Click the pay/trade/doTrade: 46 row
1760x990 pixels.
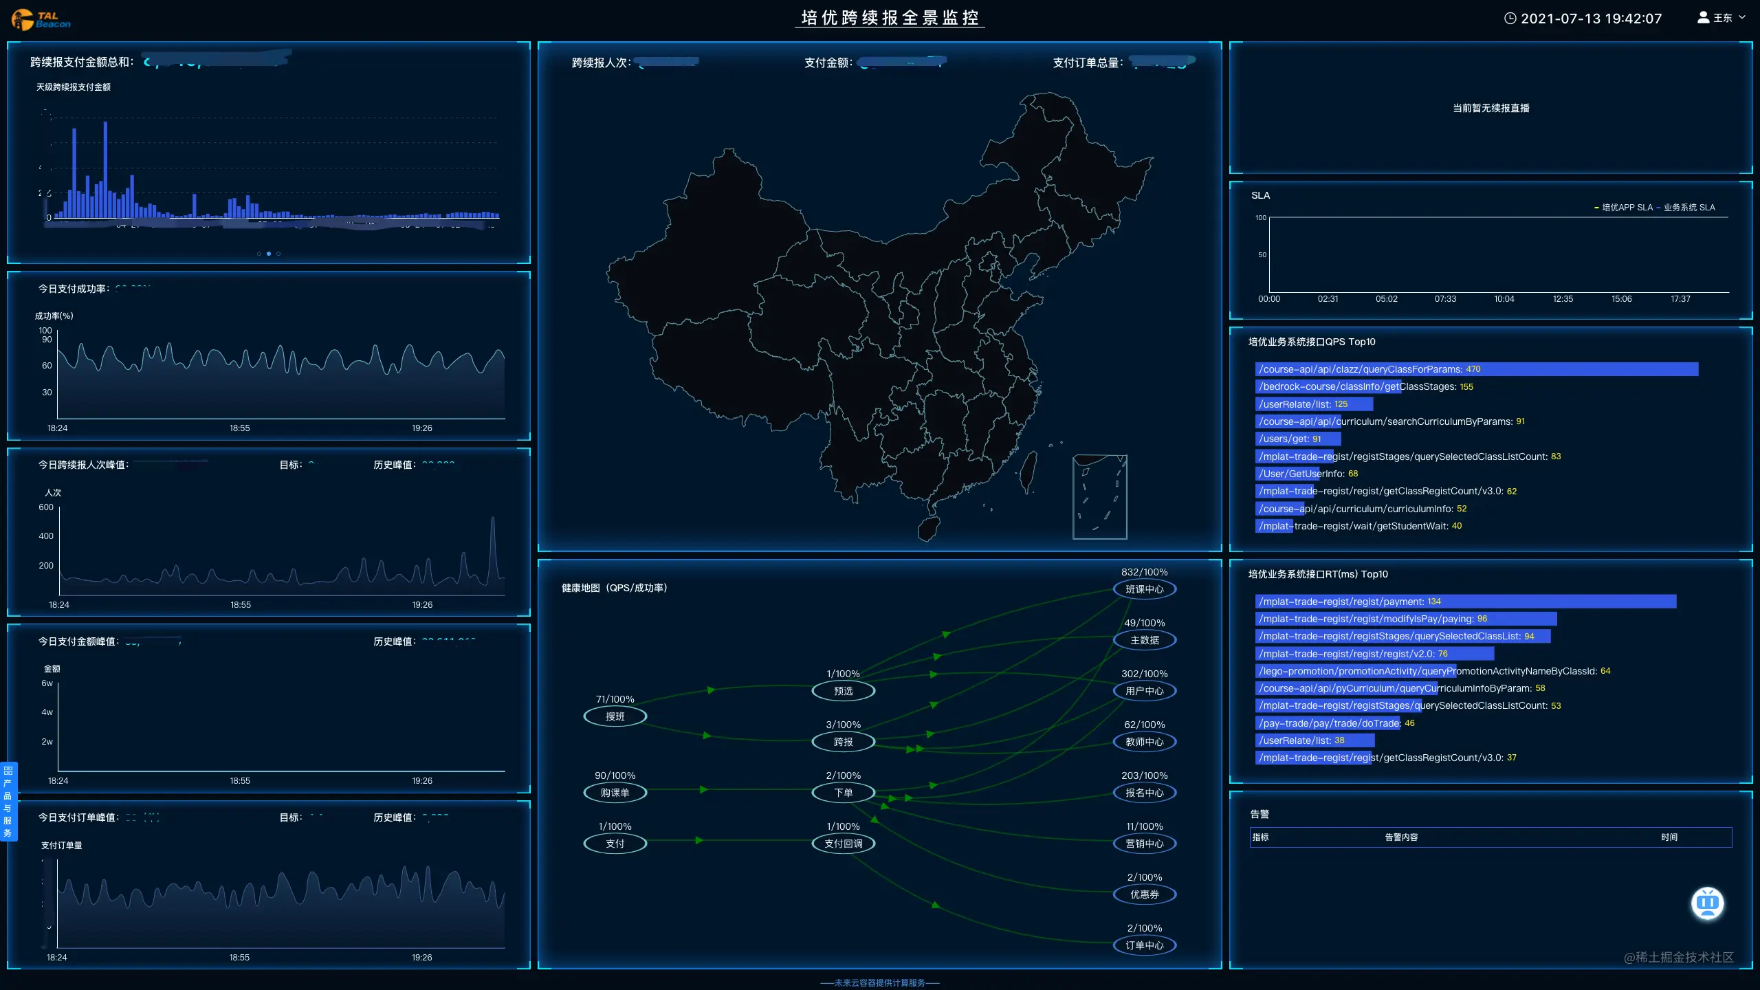click(1335, 723)
